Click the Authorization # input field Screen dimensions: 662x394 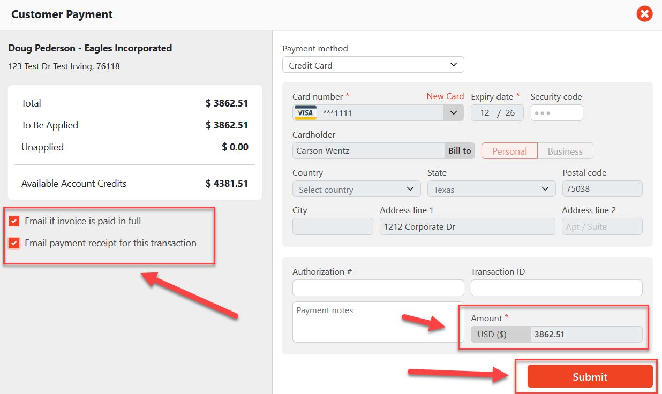(x=378, y=287)
